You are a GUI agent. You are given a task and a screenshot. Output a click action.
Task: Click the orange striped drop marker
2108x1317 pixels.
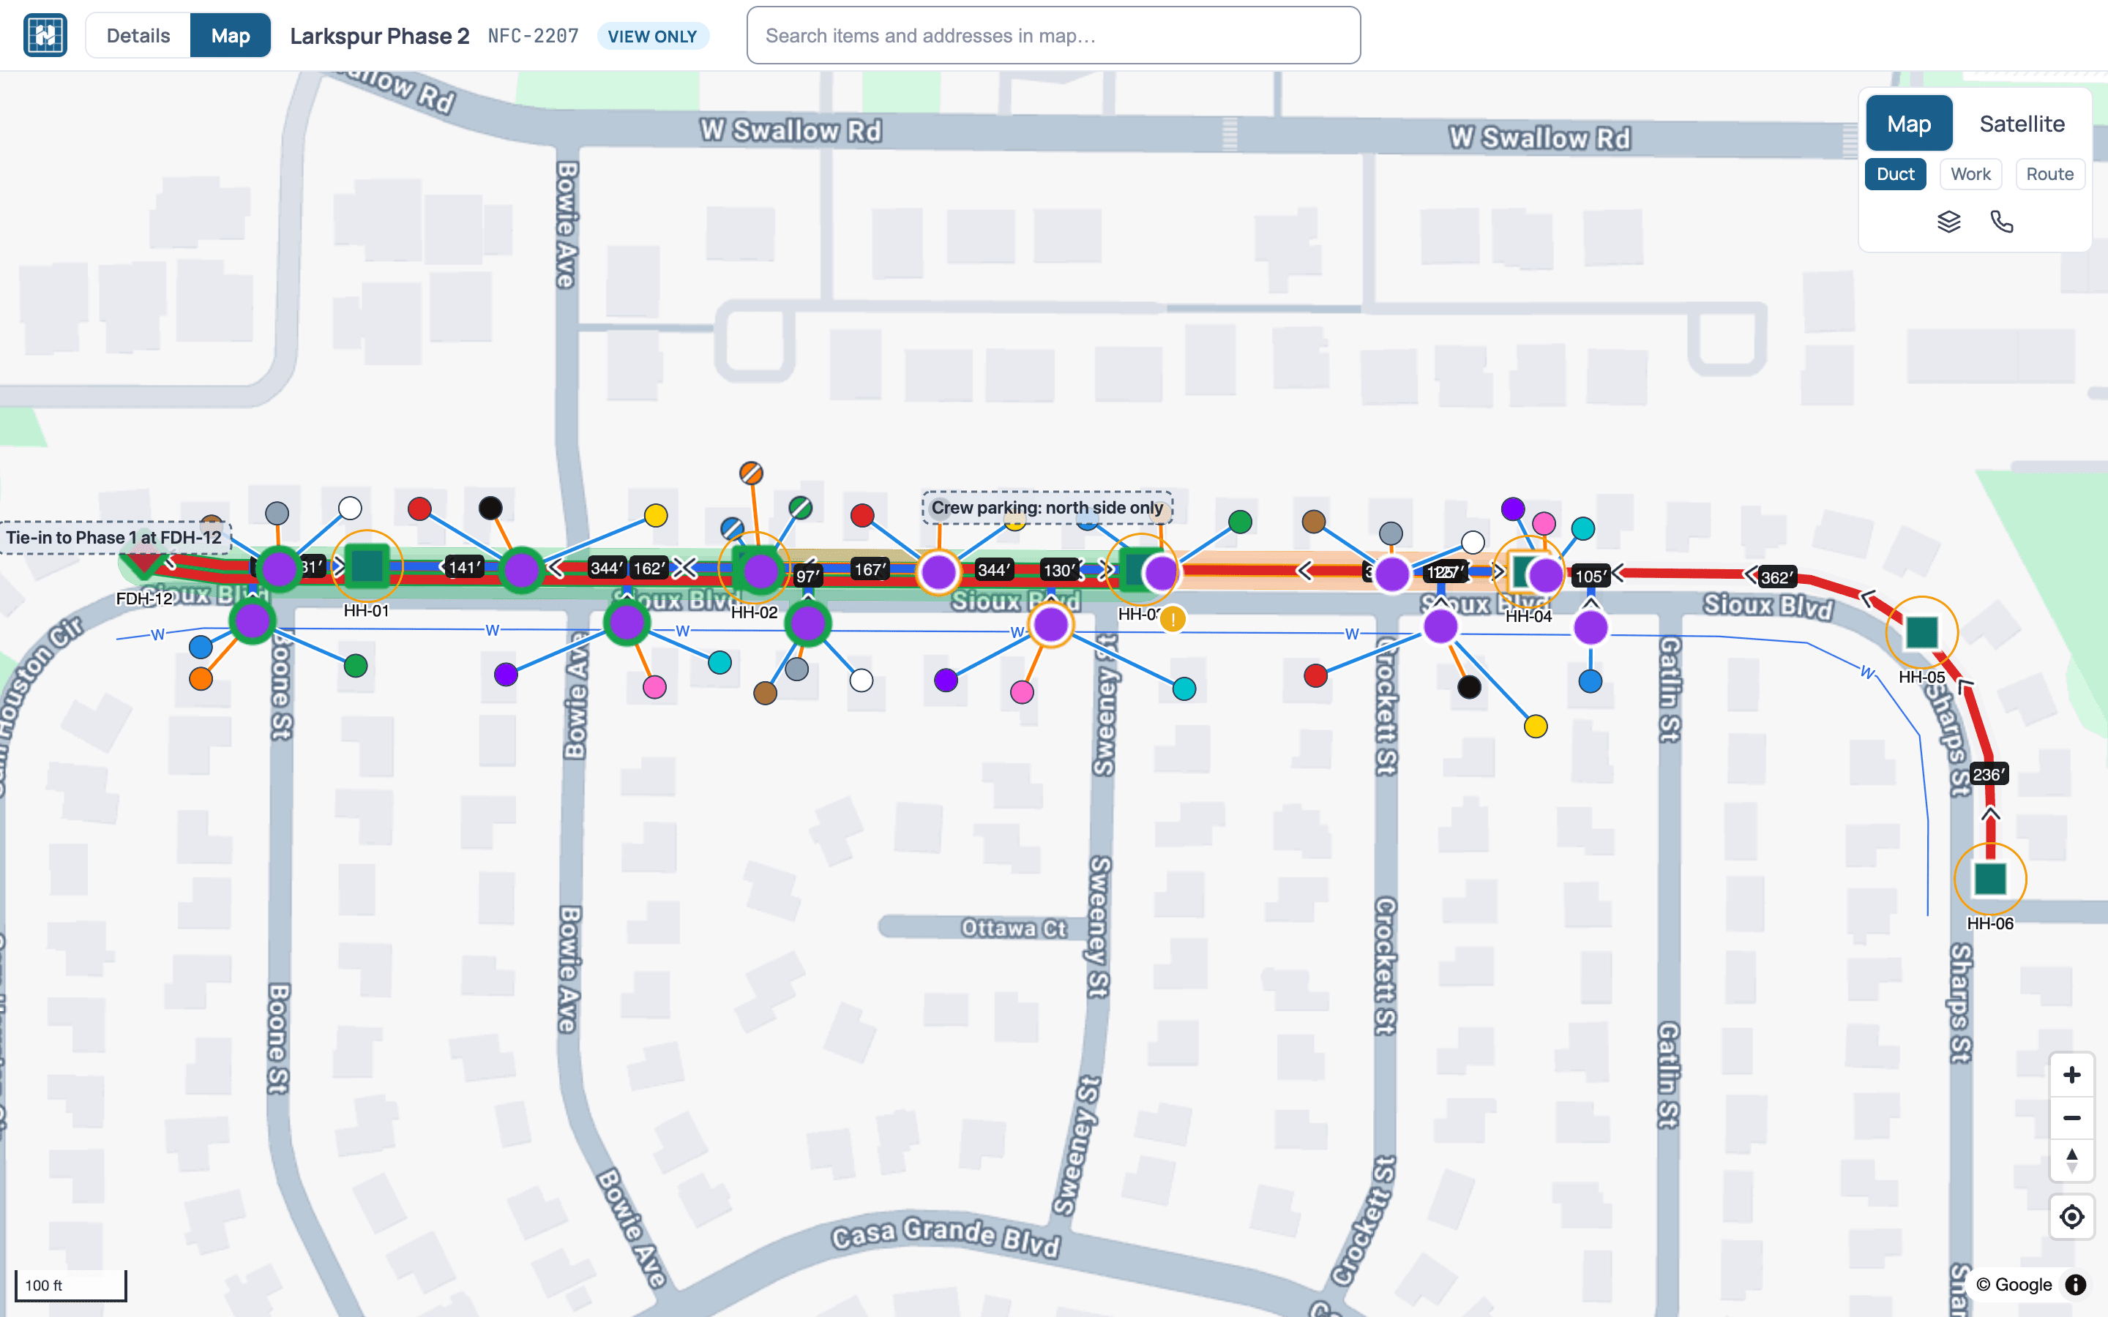click(751, 473)
